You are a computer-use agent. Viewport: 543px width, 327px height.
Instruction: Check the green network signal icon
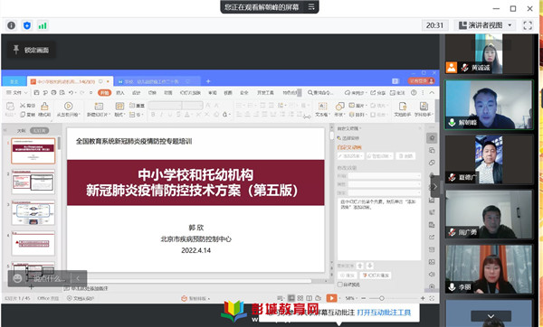click(x=43, y=25)
